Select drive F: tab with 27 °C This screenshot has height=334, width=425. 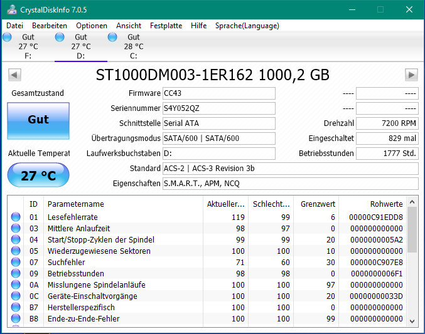[28, 46]
